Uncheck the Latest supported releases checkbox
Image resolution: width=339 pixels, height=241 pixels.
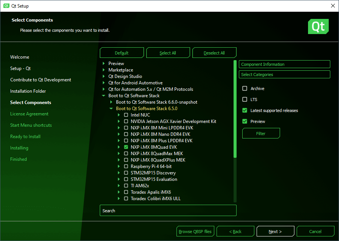[x=245, y=110]
